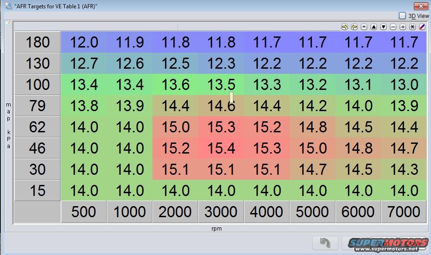Select the 79 kPa map bin

pyautogui.click(x=37, y=106)
